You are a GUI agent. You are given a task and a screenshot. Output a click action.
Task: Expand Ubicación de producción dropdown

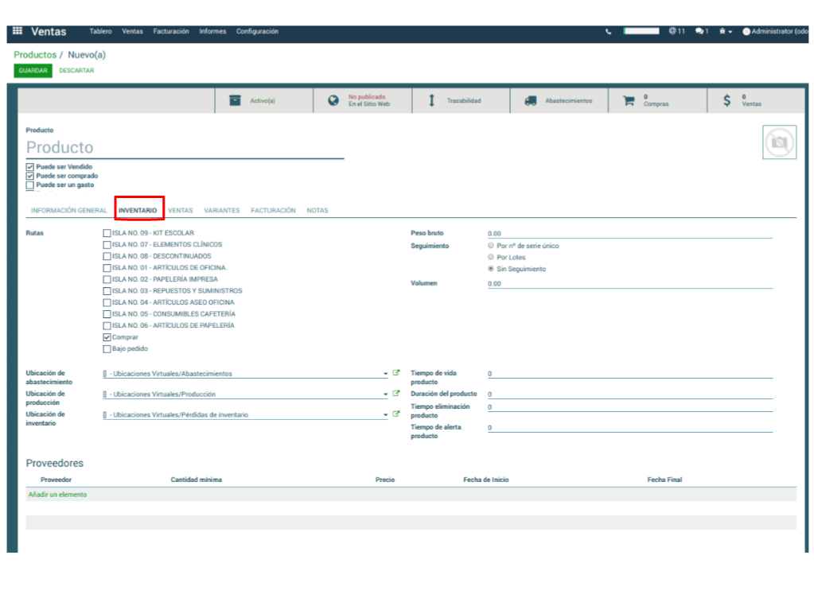pos(385,394)
